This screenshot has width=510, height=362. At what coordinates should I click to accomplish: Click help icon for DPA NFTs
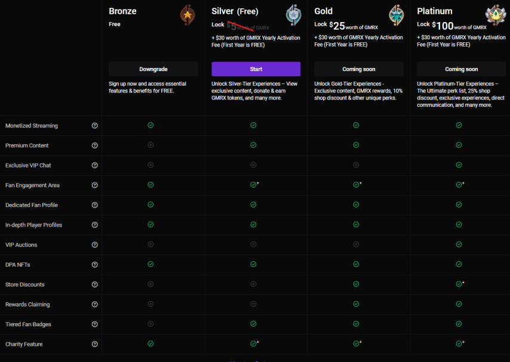[x=94, y=265]
